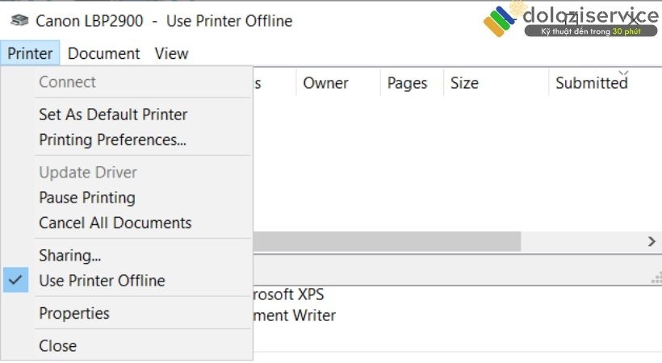Open printer Properties
Screen dimensions: 662x363
pyautogui.click(x=73, y=313)
